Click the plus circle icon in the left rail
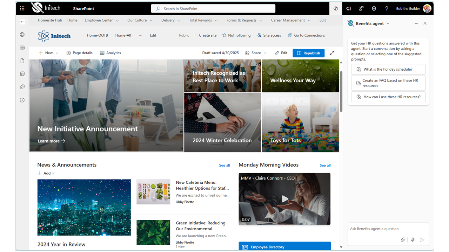This screenshot has height=252, width=449. pos(22,100)
